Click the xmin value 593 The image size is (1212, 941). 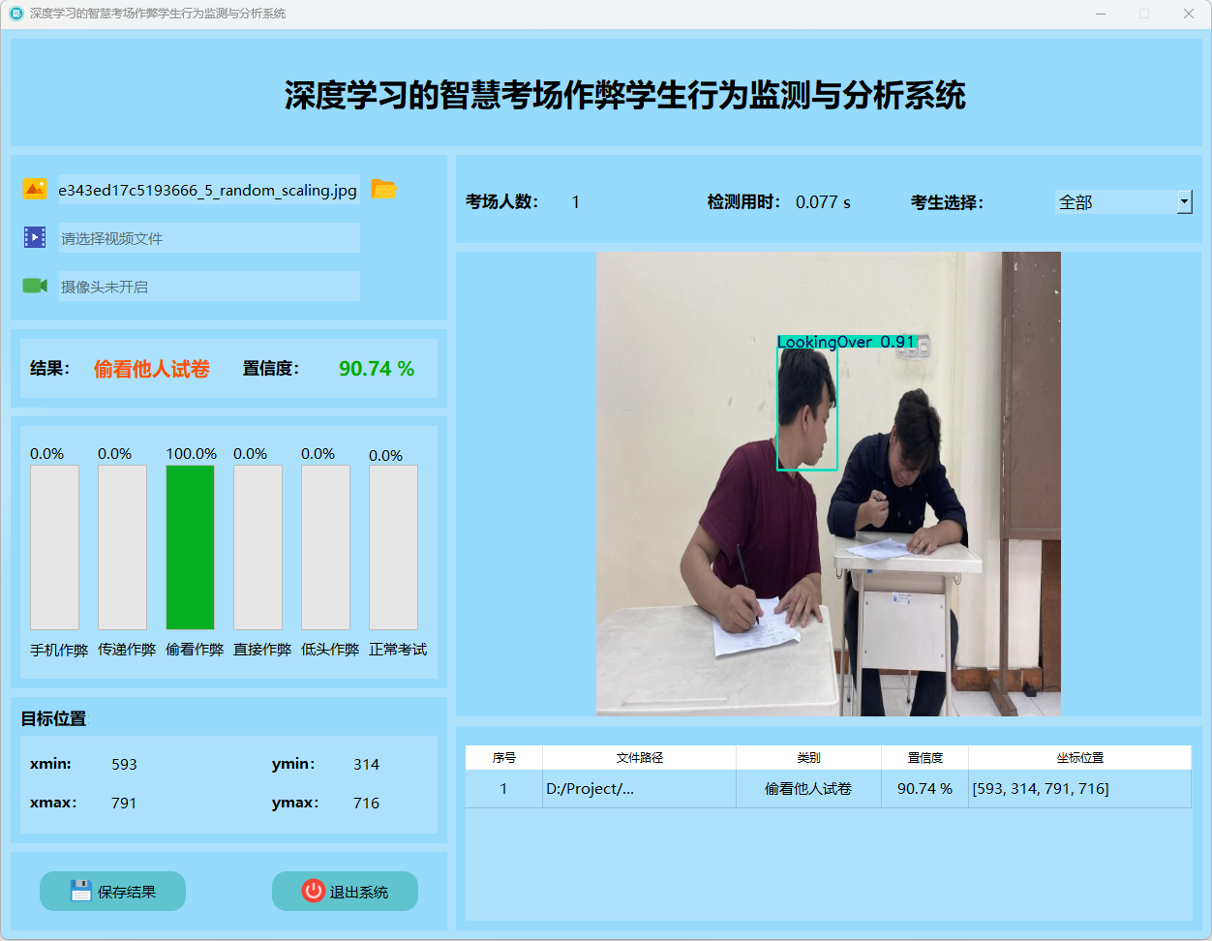124,764
